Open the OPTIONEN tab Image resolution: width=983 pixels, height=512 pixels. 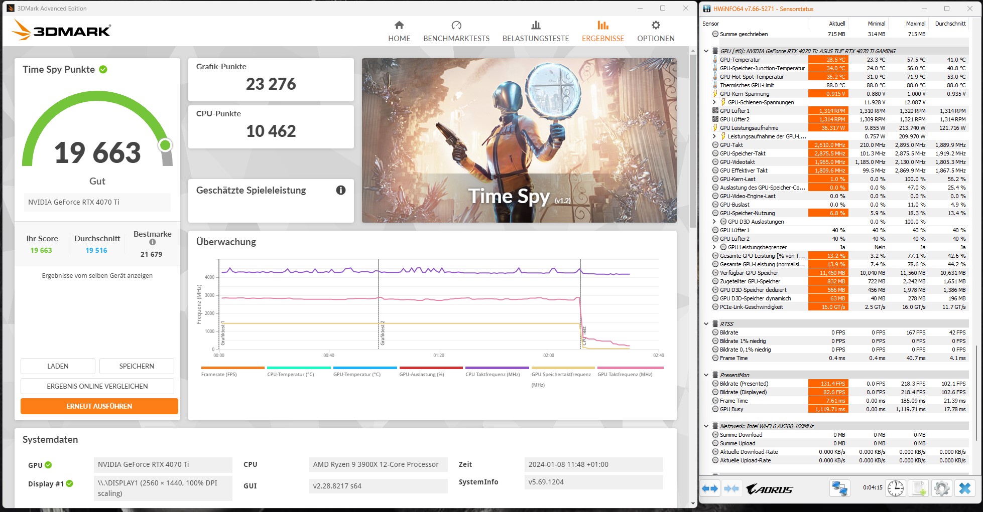tap(656, 32)
